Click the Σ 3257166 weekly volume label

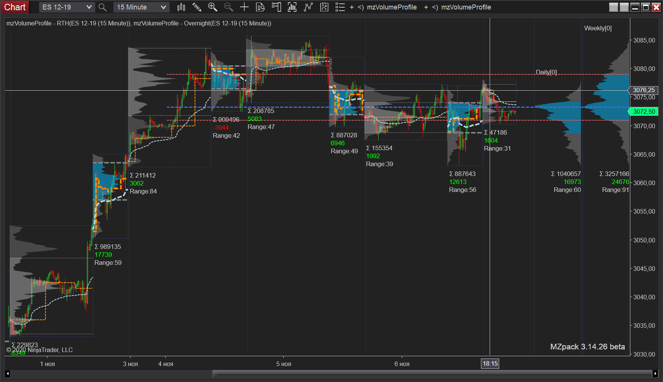click(614, 174)
